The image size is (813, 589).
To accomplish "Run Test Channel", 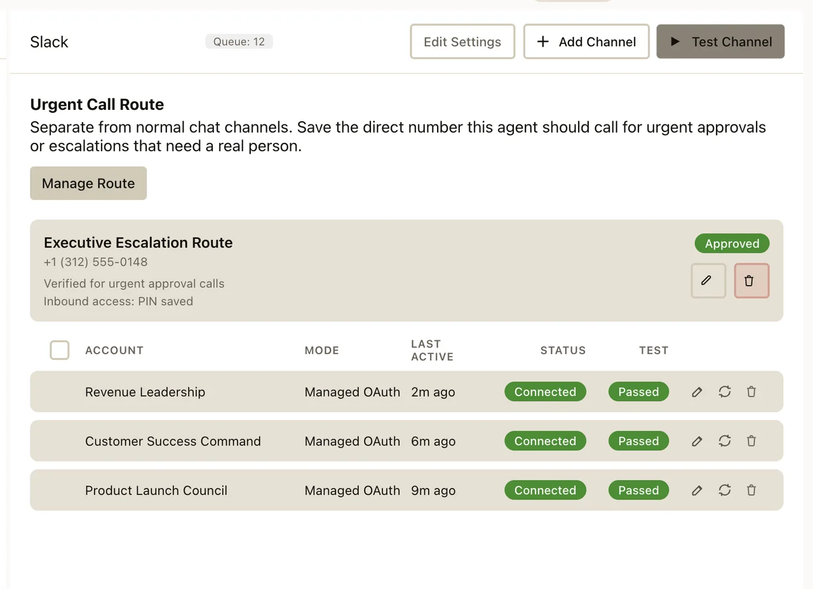I will 721,42.
